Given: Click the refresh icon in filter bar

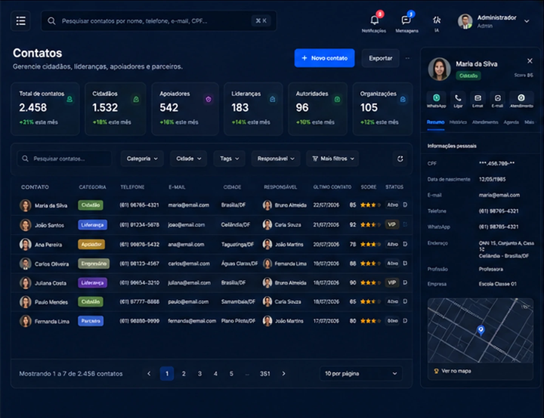Looking at the screenshot, I should pos(400,159).
